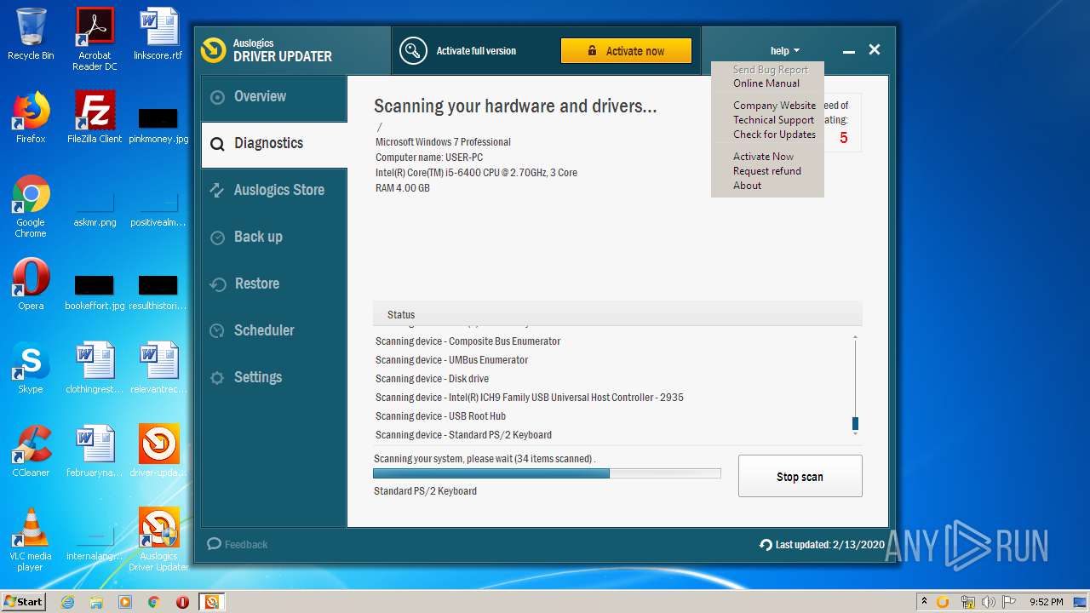Open Skype desktop shortcut
Image resolution: width=1090 pixels, height=613 pixels.
coord(31,368)
